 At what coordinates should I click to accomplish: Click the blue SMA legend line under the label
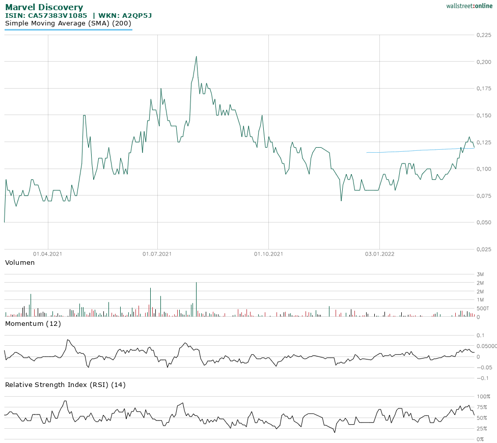(x=68, y=30)
